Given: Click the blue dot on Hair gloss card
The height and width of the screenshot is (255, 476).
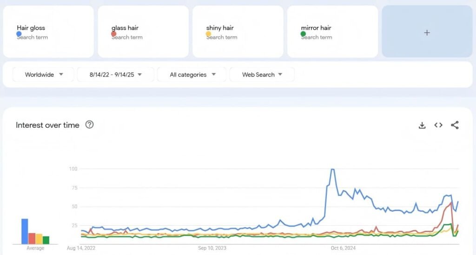Looking at the screenshot, I should coord(19,34).
